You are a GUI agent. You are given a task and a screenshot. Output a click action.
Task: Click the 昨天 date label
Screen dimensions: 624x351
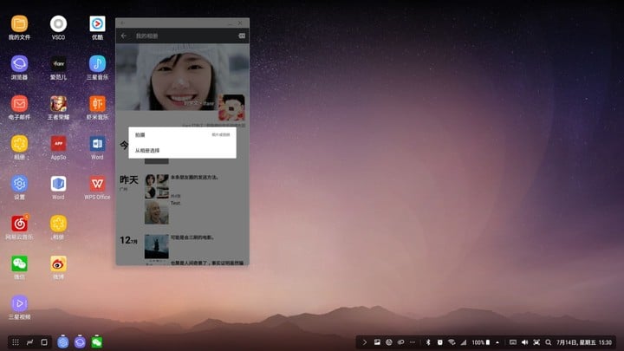(129, 180)
